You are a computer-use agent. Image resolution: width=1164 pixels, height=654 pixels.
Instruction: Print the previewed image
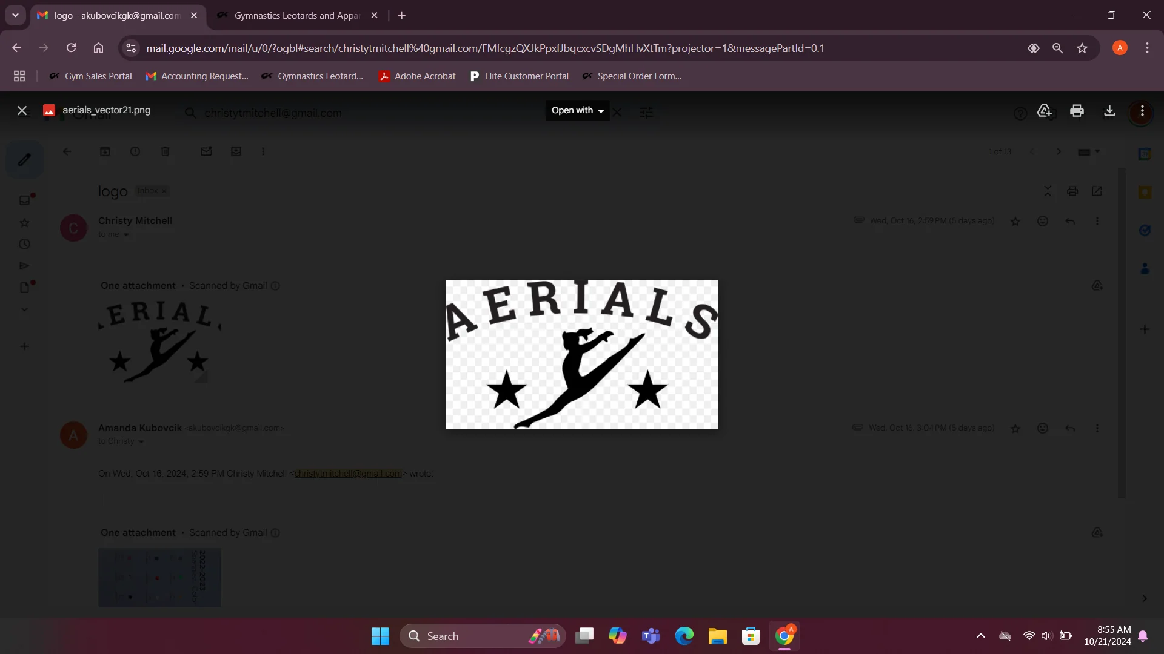click(1077, 111)
